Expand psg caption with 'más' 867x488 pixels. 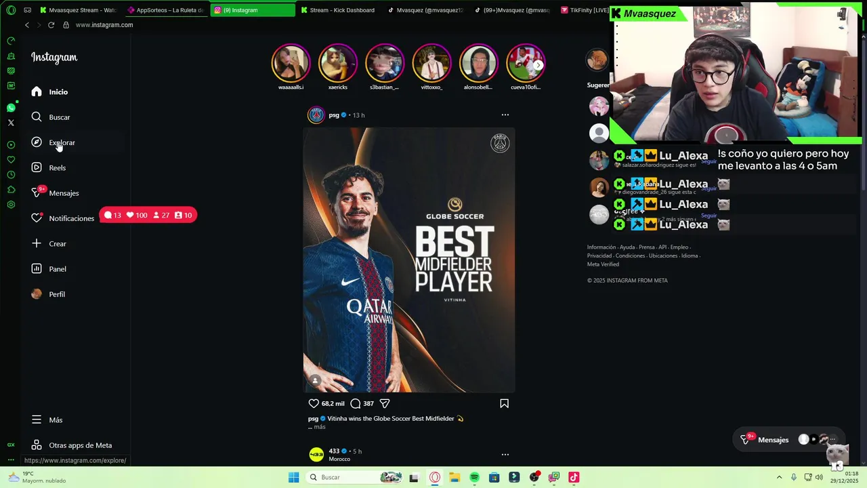[320, 427]
